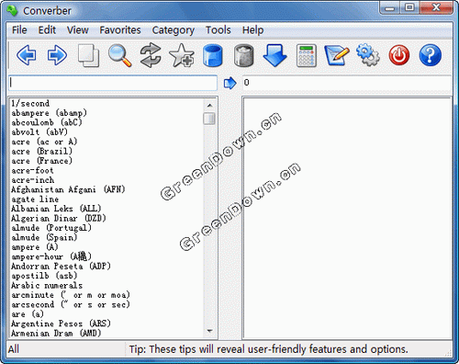Open settings with the gears icon
The image size is (459, 364).
click(368, 55)
